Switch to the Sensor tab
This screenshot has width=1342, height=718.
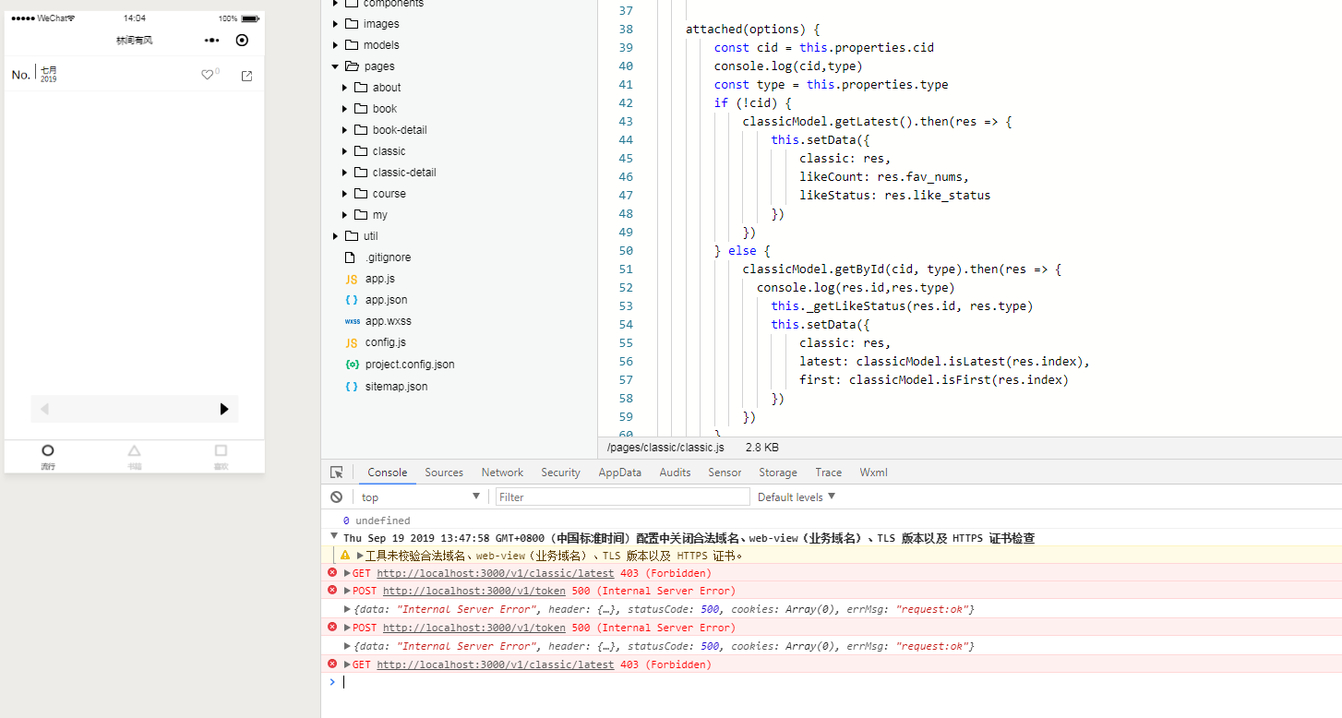725,473
